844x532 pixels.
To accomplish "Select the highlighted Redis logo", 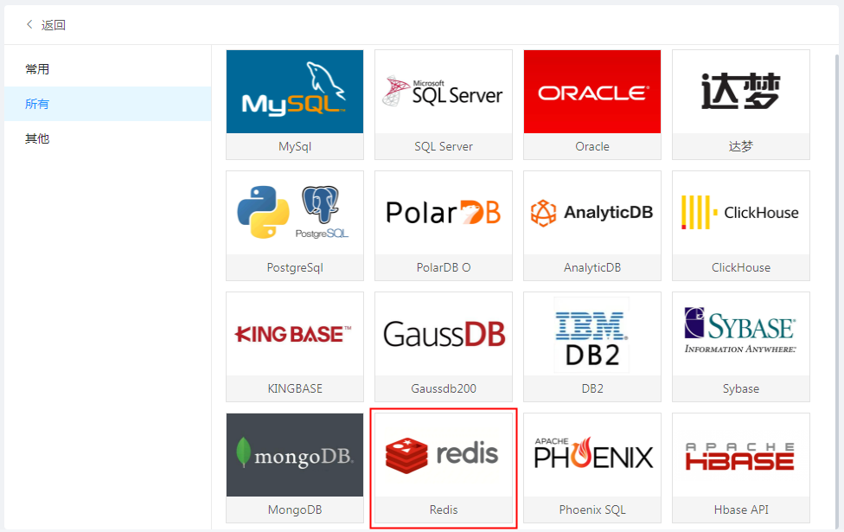I will point(444,455).
